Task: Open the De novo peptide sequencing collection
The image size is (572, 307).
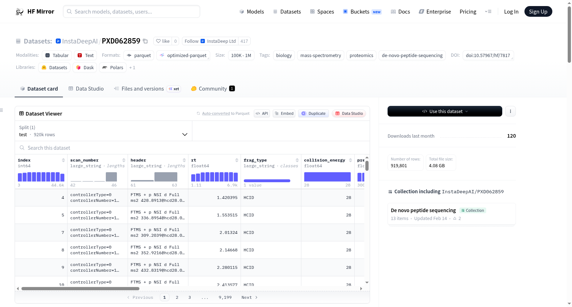Action: pos(452,214)
